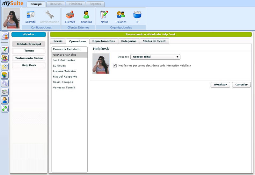The image size is (255, 175).
Task: Switch to the Departamentos tab
Action: (103, 41)
